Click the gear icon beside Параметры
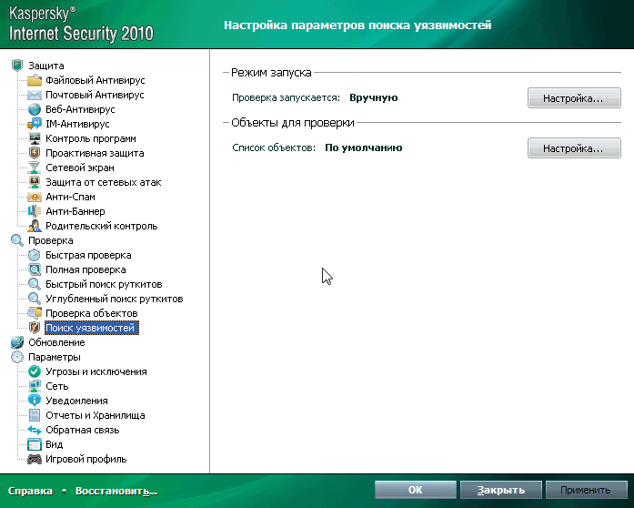Viewport: 634px width, 508px height. (x=17, y=357)
